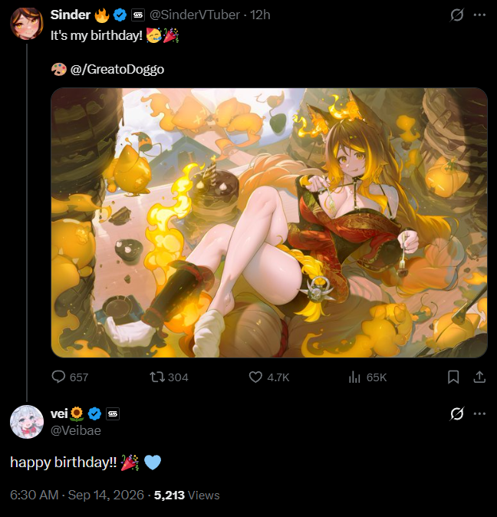Image resolution: width=497 pixels, height=517 pixels.
Task: Open more options on Sinder's tweet
Action: pos(479,15)
